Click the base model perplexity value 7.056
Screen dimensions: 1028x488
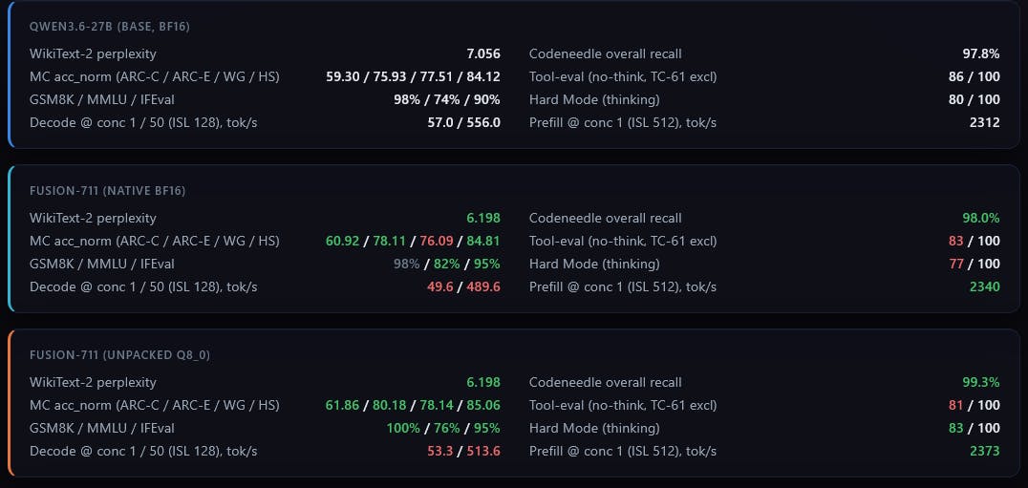[483, 54]
